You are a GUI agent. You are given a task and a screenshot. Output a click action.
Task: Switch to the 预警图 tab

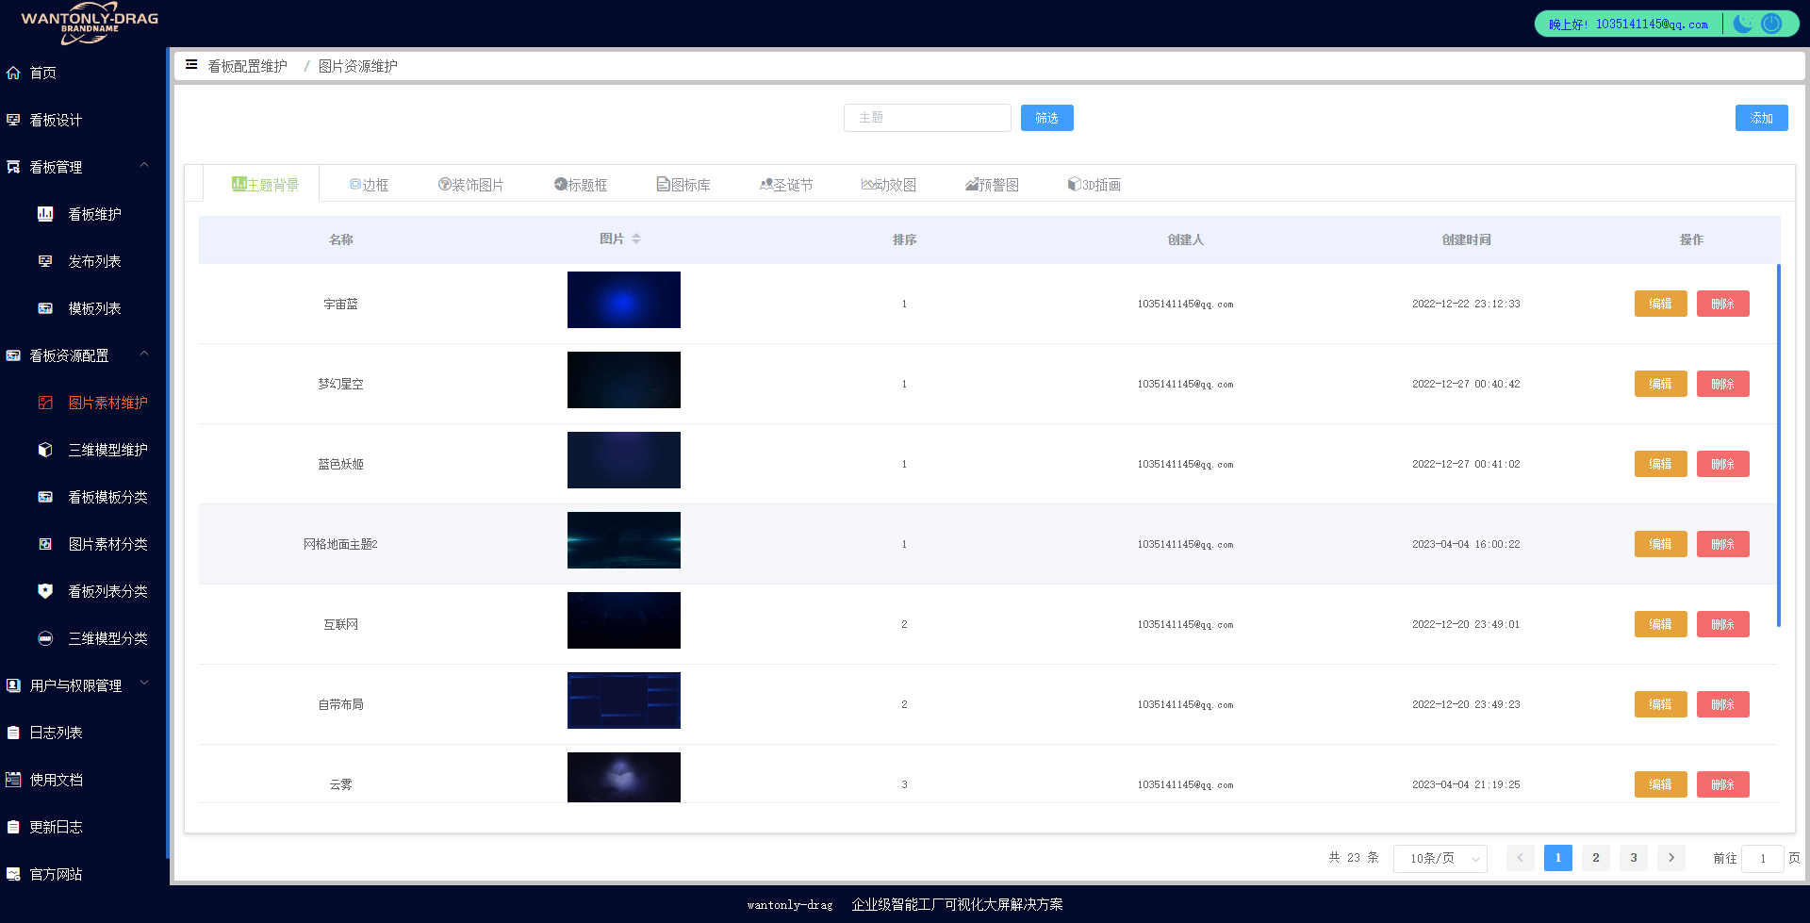tap(992, 185)
